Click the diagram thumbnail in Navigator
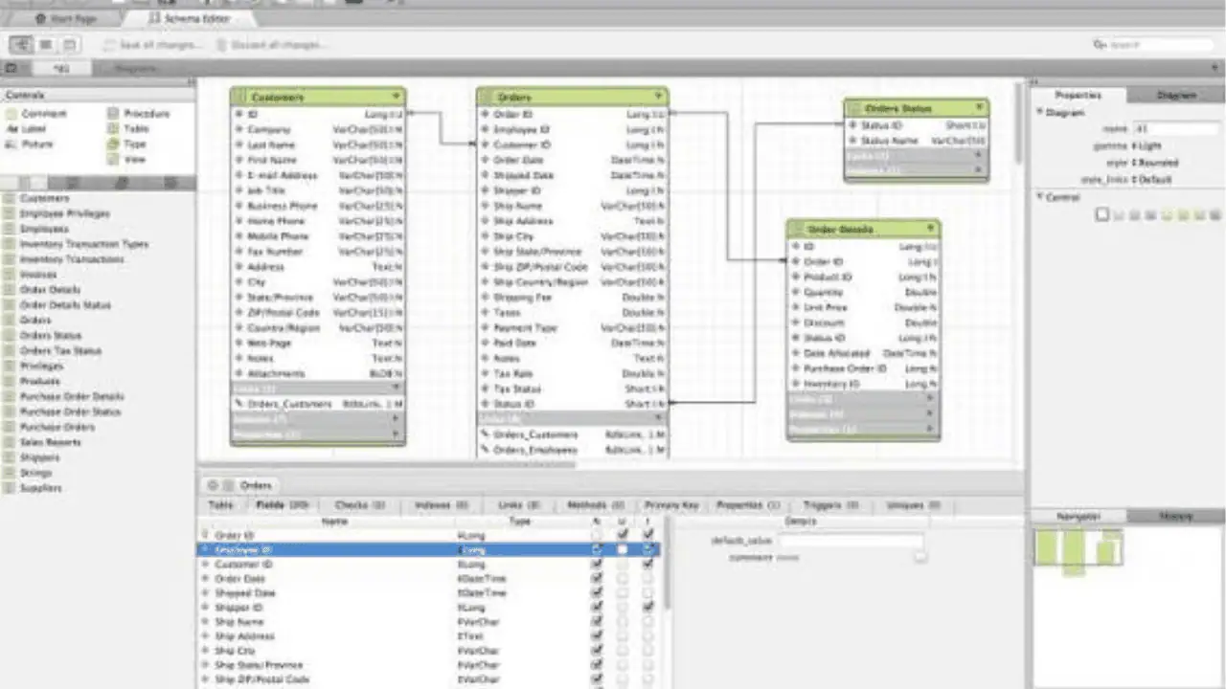This screenshot has height=689, width=1226. (1078, 550)
